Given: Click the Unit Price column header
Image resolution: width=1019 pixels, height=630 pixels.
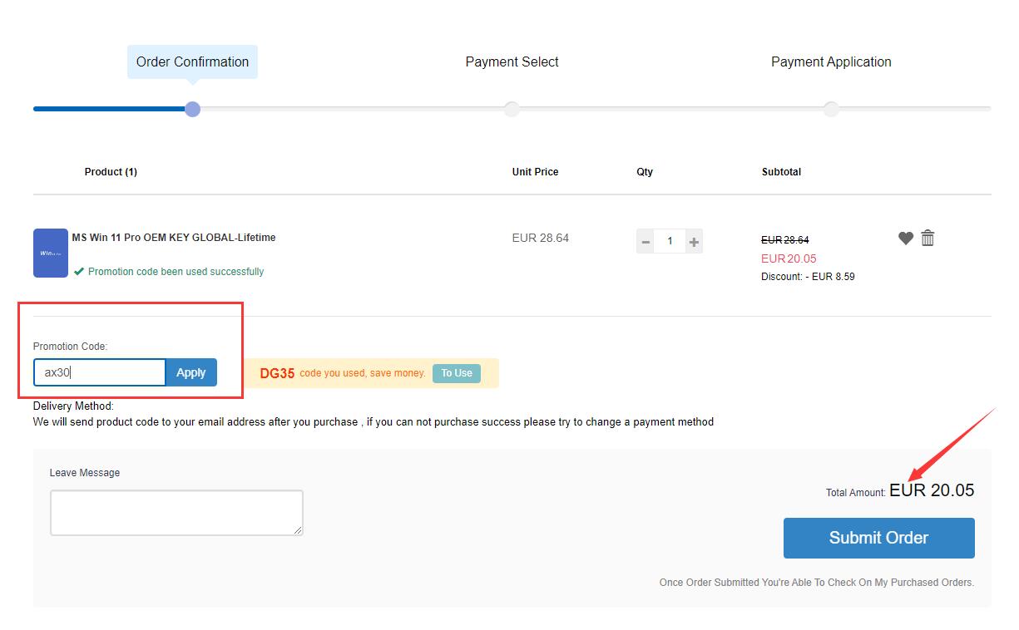Looking at the screenshot, I should (x=535, y=172).
